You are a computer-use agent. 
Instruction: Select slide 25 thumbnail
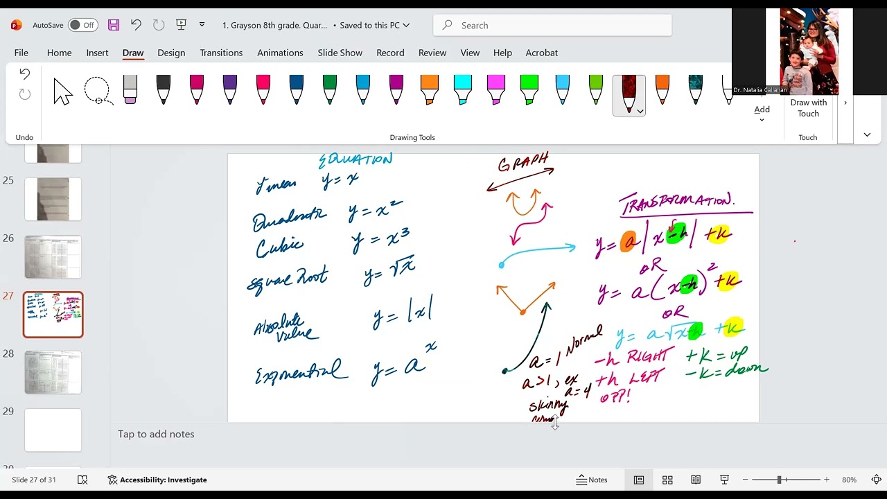tap(53, 199)
